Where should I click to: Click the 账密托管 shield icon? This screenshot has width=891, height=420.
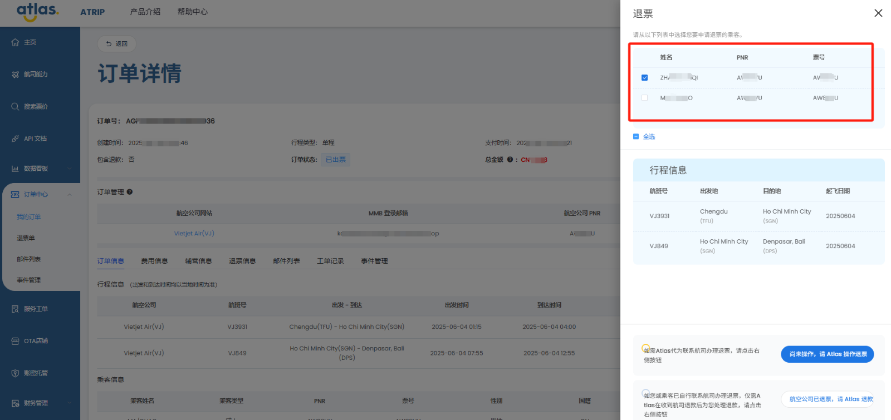click(x=15, y=373)
